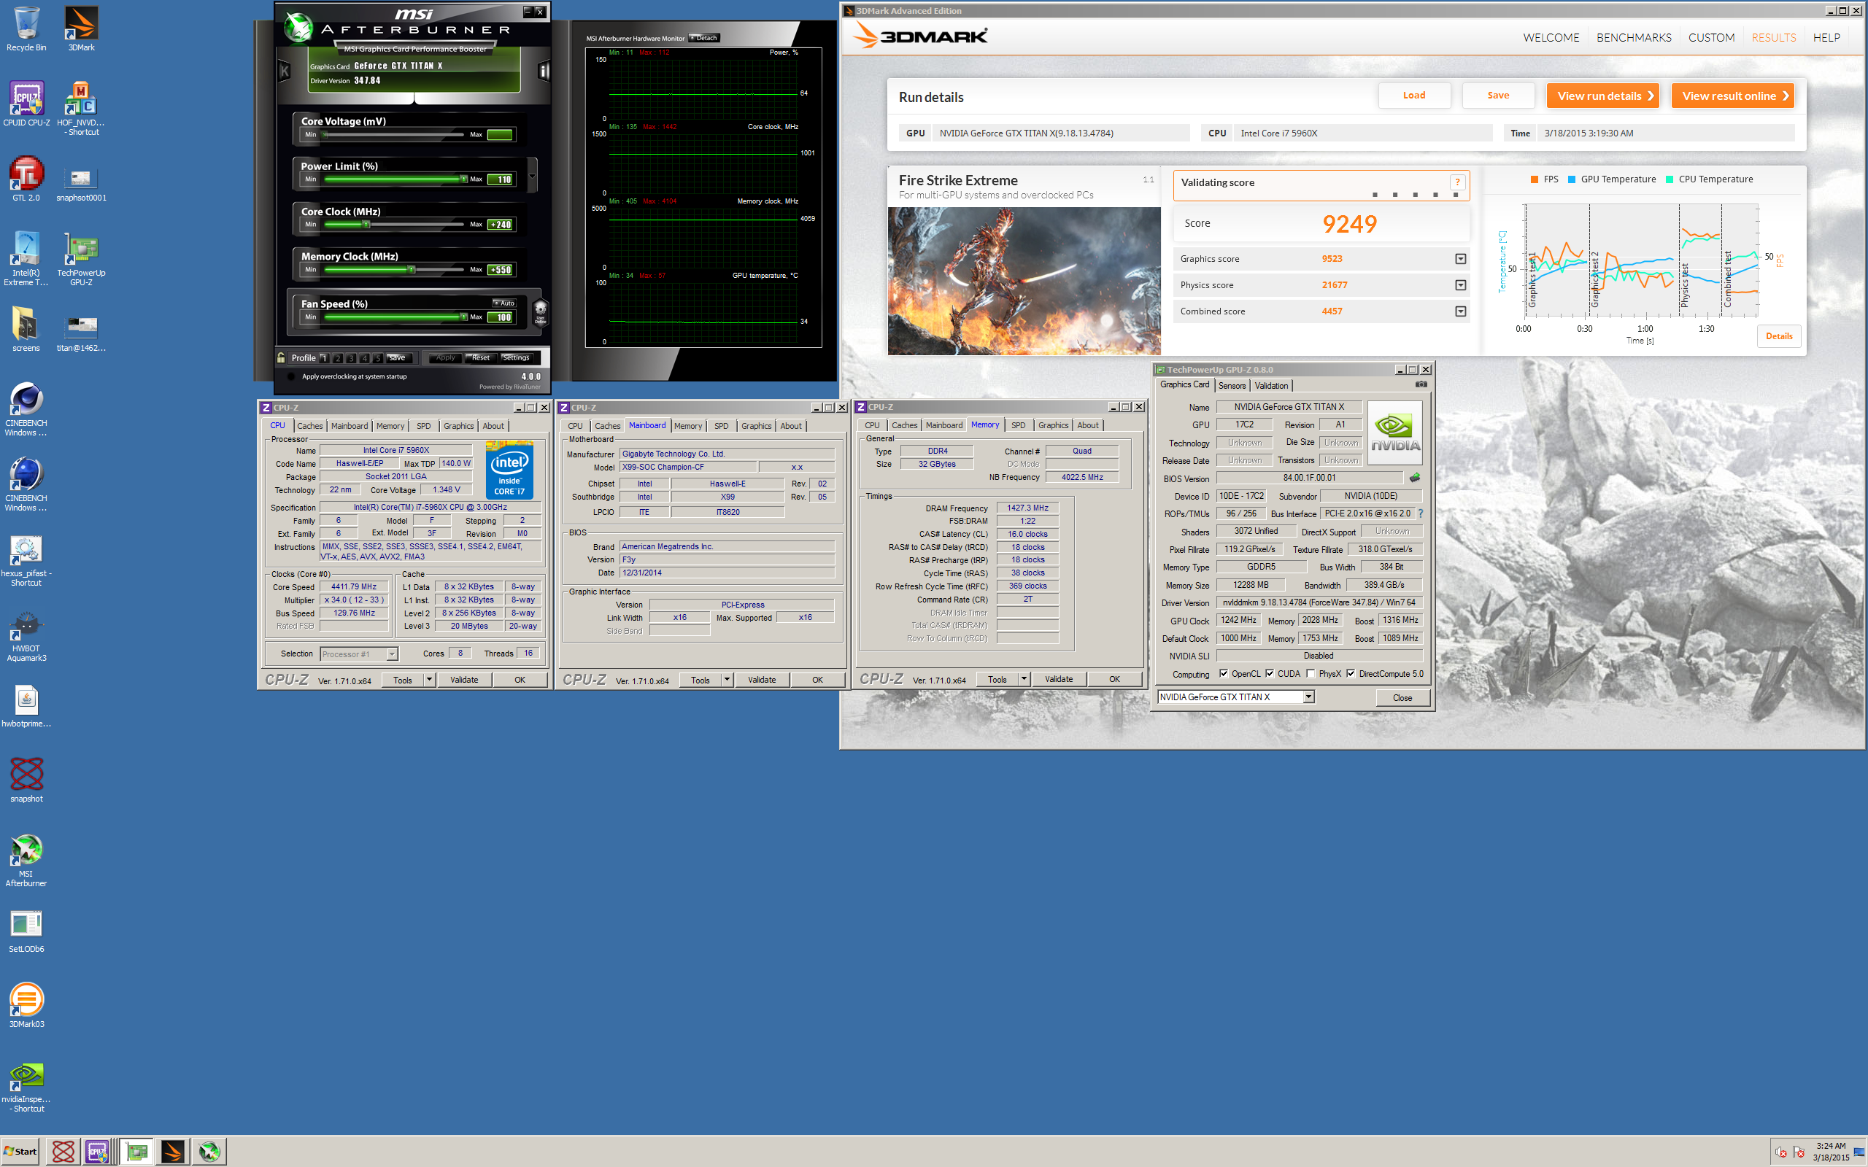
Task: Click the Kombustor K icon in Afterburner
Action: click(x=284, y=71)
